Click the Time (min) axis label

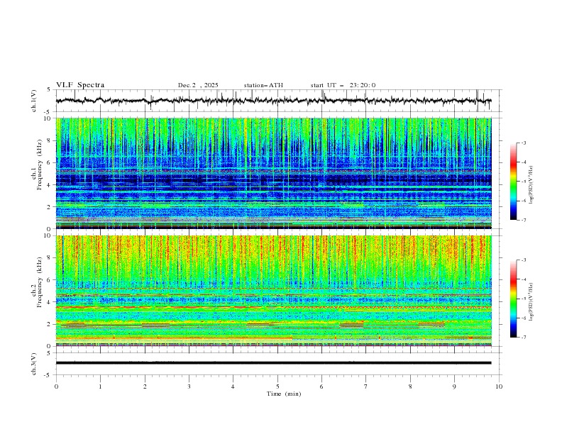click(x=283, y=394)
